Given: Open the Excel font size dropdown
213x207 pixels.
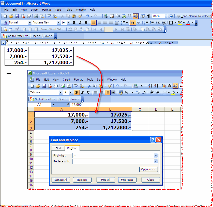Looking at the screenshot, I should click(70, 93).
